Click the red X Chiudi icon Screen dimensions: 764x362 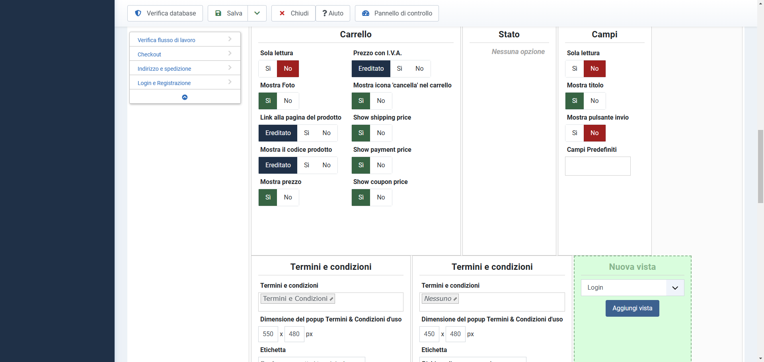(282, 13)
